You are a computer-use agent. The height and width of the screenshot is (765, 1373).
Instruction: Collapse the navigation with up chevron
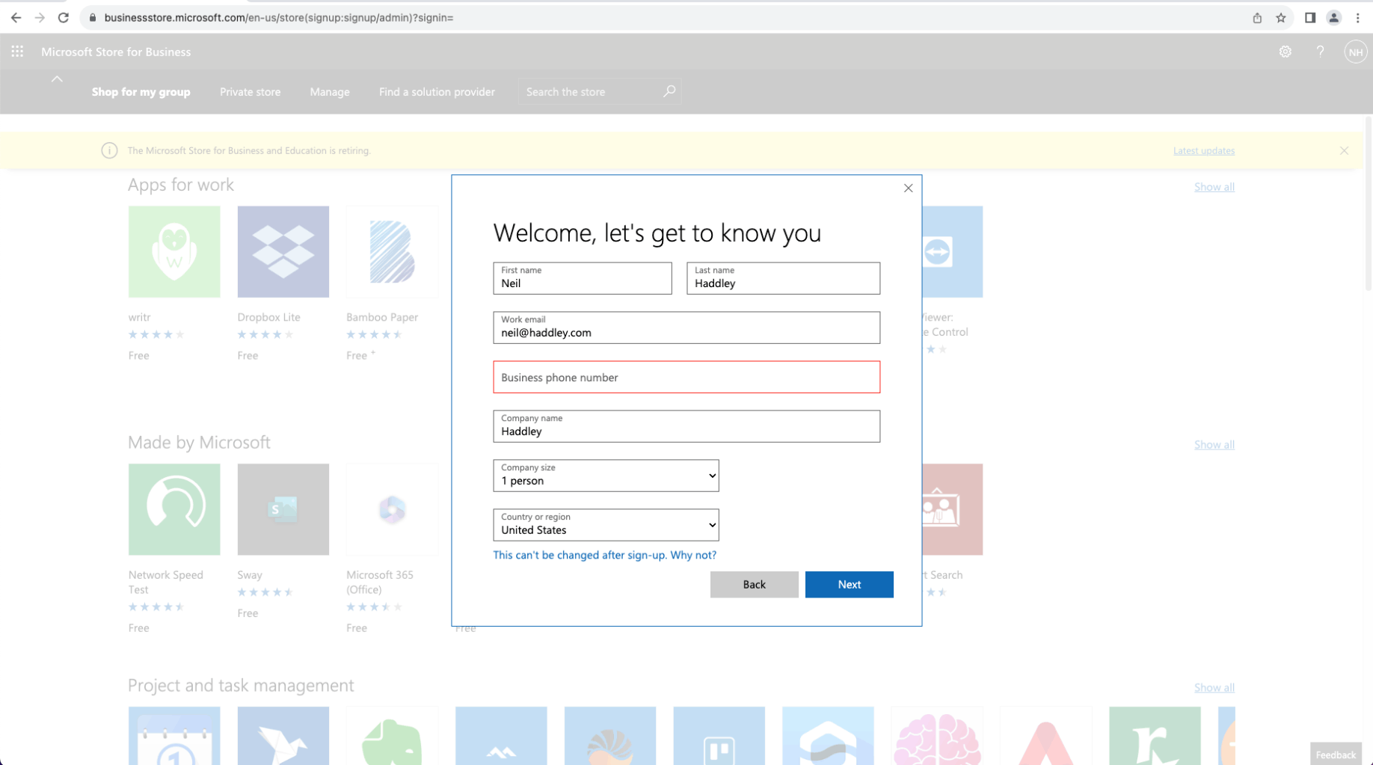[57, 79]
